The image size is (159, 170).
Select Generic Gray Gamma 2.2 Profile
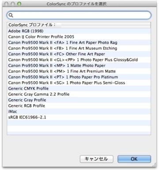coord(79,94)
